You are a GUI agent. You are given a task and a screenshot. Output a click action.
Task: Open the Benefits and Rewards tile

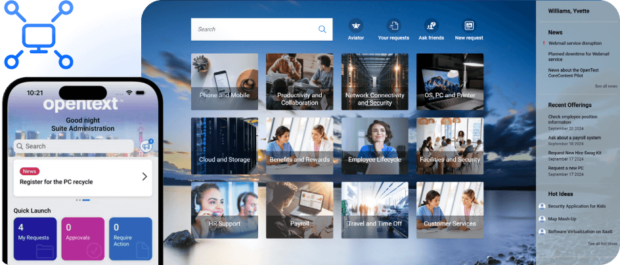click(x=299, y=146)
